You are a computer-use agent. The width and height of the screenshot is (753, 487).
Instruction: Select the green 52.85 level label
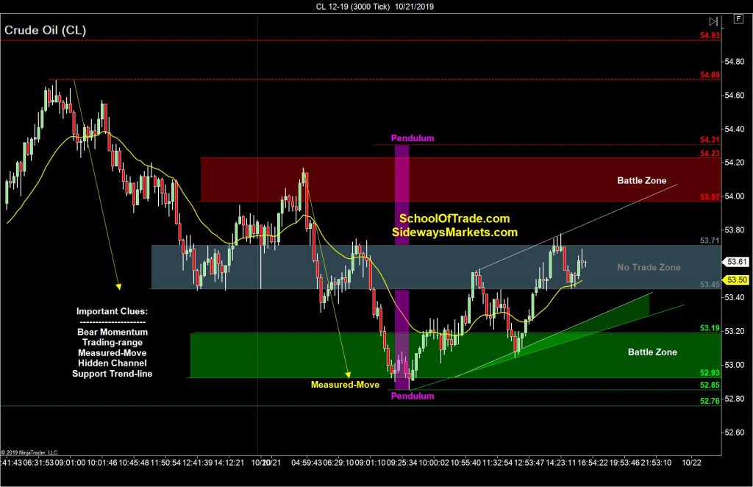pos(710,385)
